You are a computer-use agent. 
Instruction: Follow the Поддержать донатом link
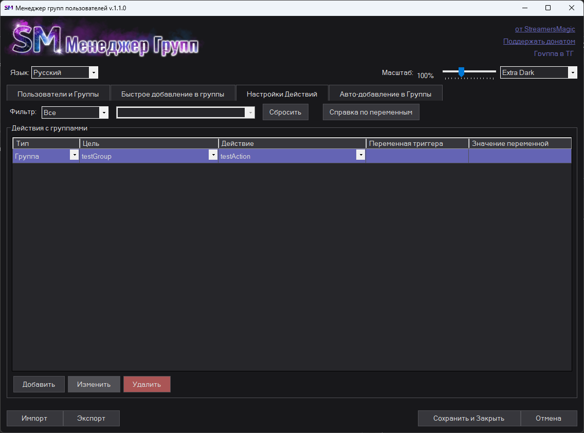point(539,41)
